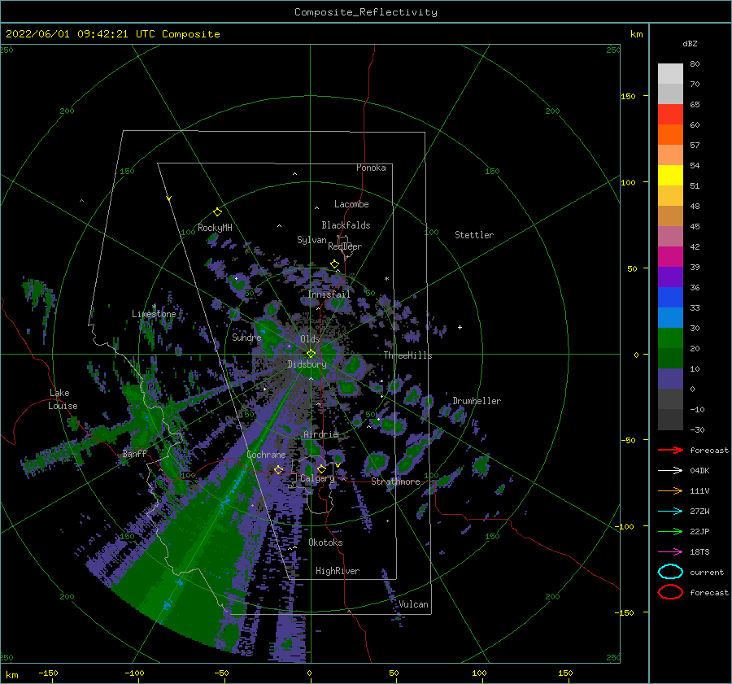Click the Sundre city label
732x684 pixels.
coord(246,337)
